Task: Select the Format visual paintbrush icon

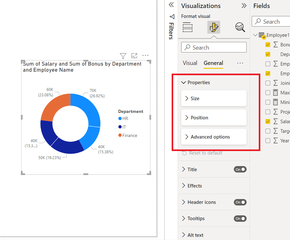Action: click(x=214, y=27)
